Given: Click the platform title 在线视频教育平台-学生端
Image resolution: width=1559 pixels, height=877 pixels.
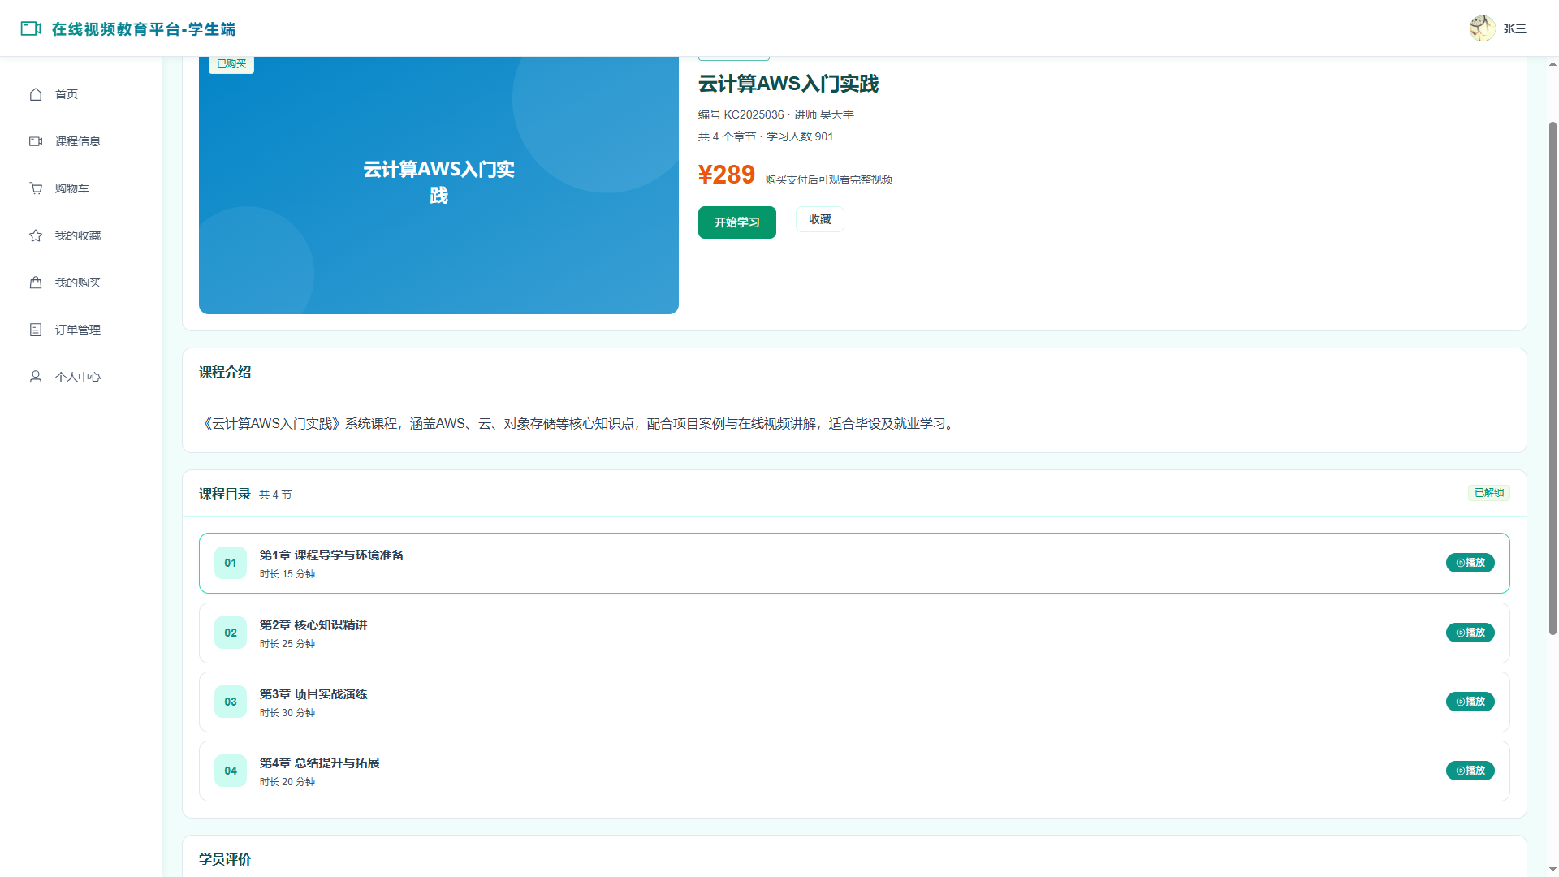Looking at the screenshot, I should [x=144, y=29].
